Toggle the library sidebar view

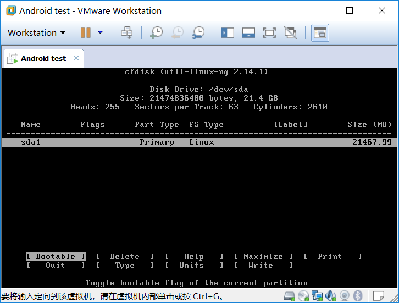[x=228, y=33]
